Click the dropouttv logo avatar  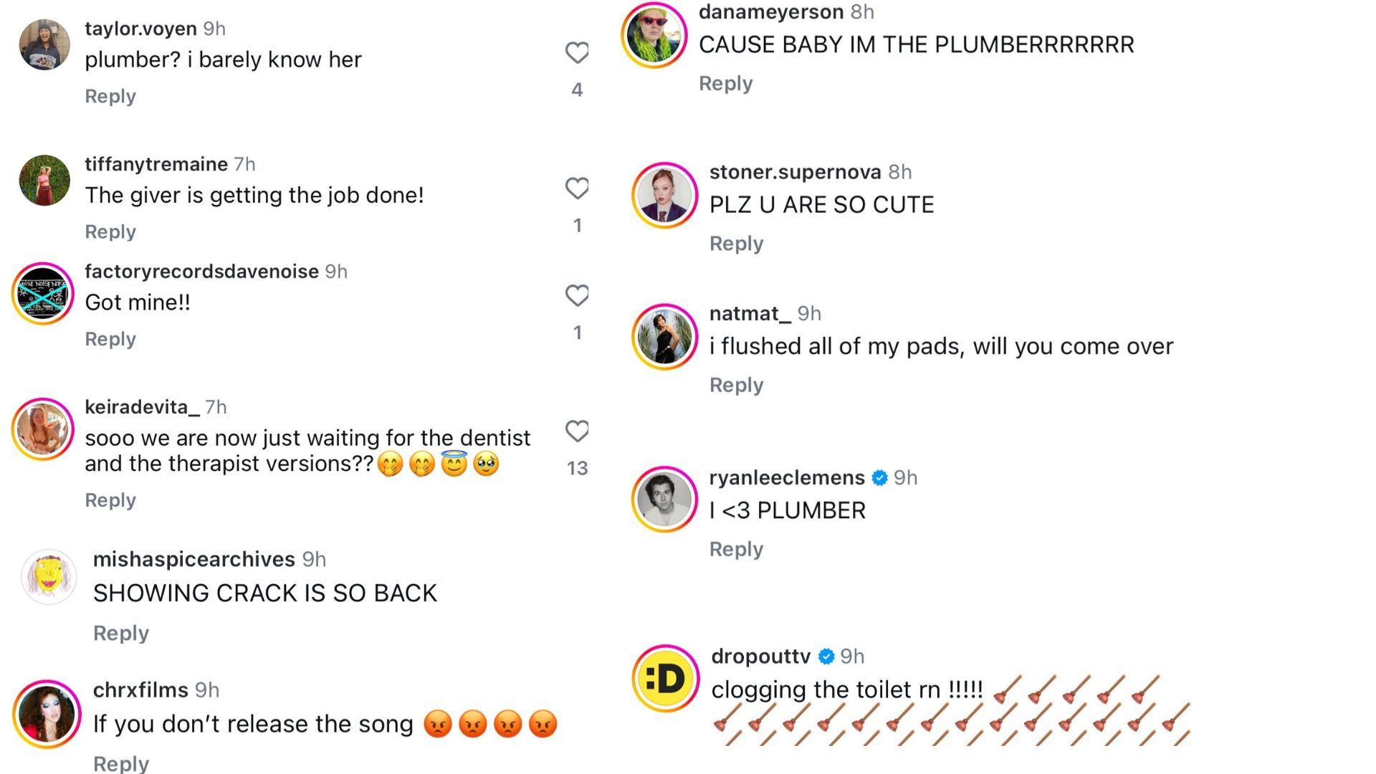coord(666,678)
